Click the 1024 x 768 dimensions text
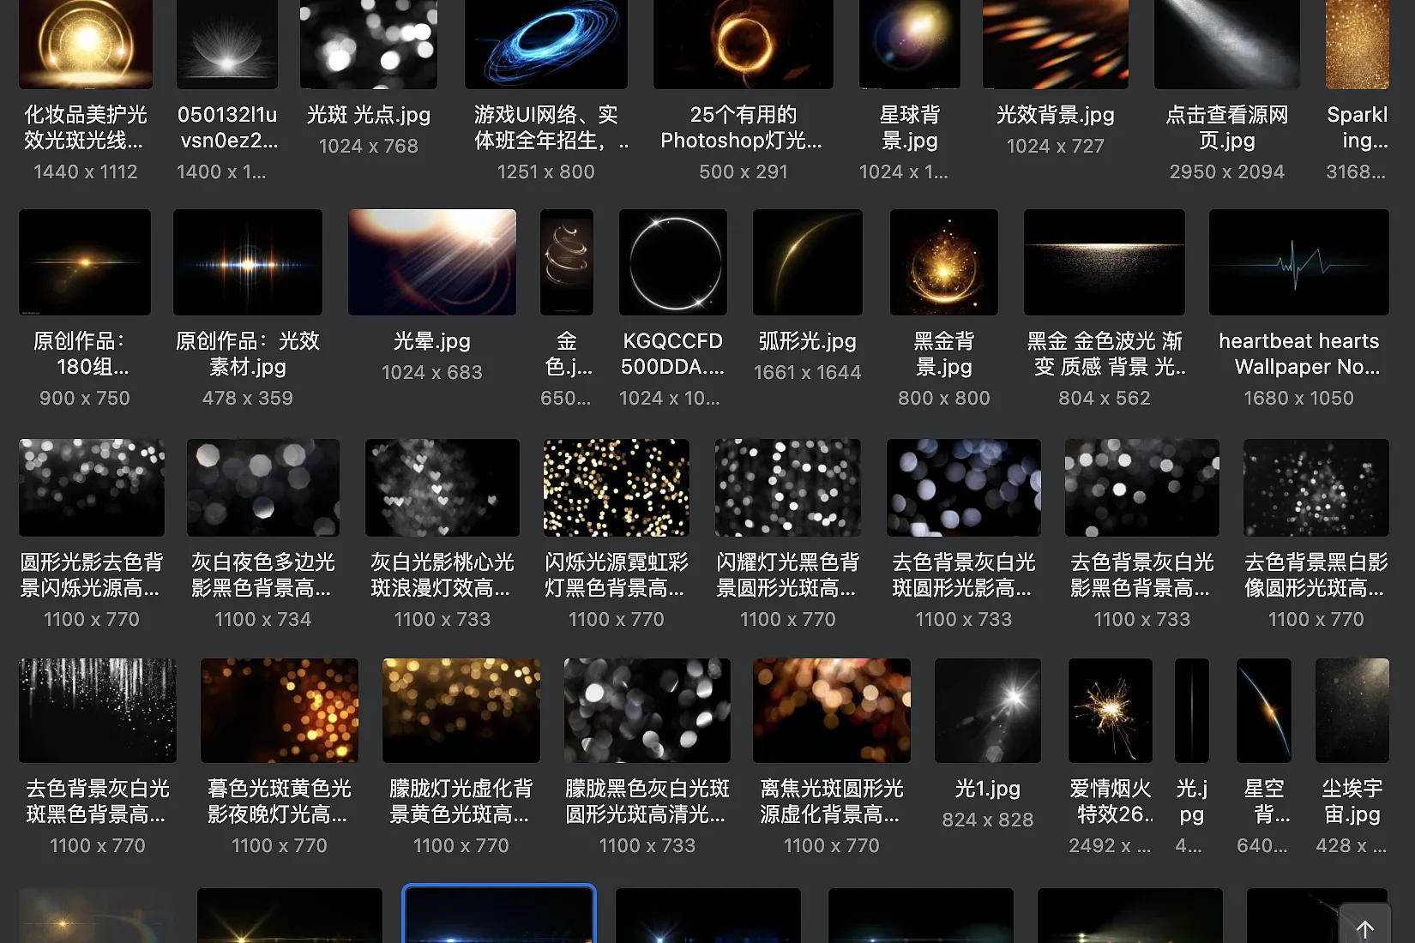Viewport: 1415px width, 943px height. (369, 147)
